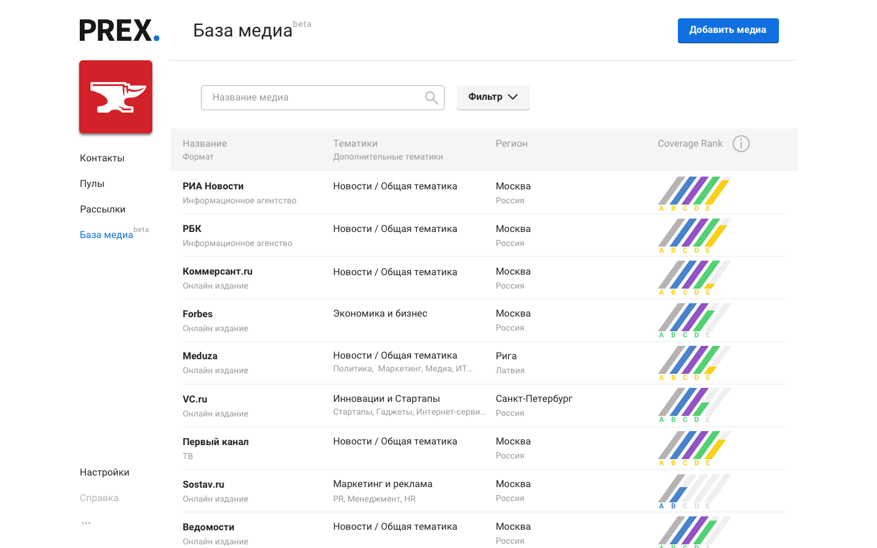877x548 pixels.
Task: Open Рассылки section
Action: [x=103, y=209]
